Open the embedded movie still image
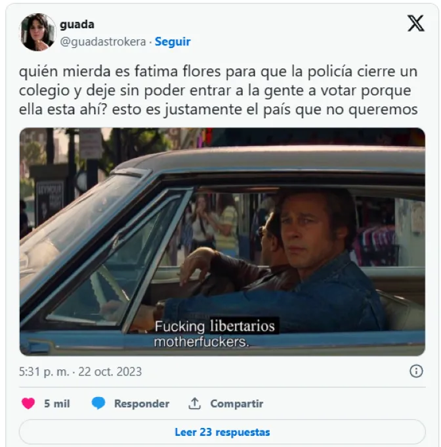441x447 pixels. pos(222,242)
